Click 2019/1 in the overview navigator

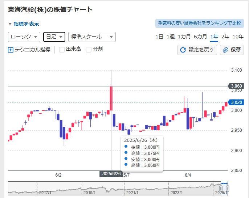[x=89, y=193]
